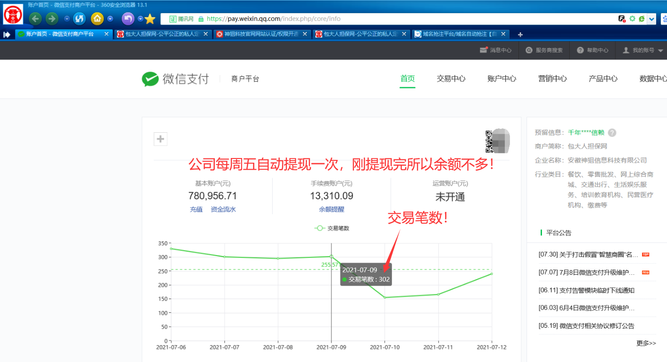Expand the 我的账号 dropdown
The image size is (667, 362).
click(642, 50)
